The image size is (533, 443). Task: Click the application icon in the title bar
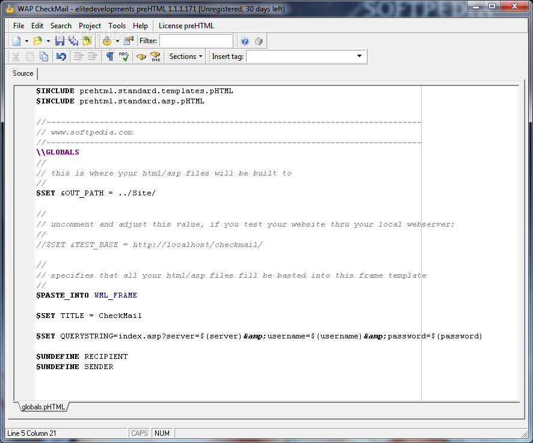point(10,9)
